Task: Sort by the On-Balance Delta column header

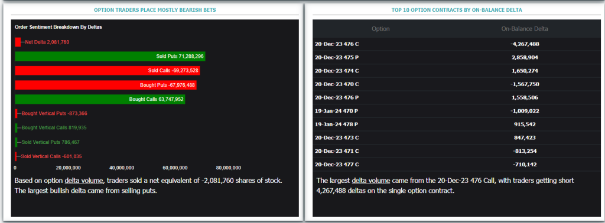Action: click(x=525, y=28)
